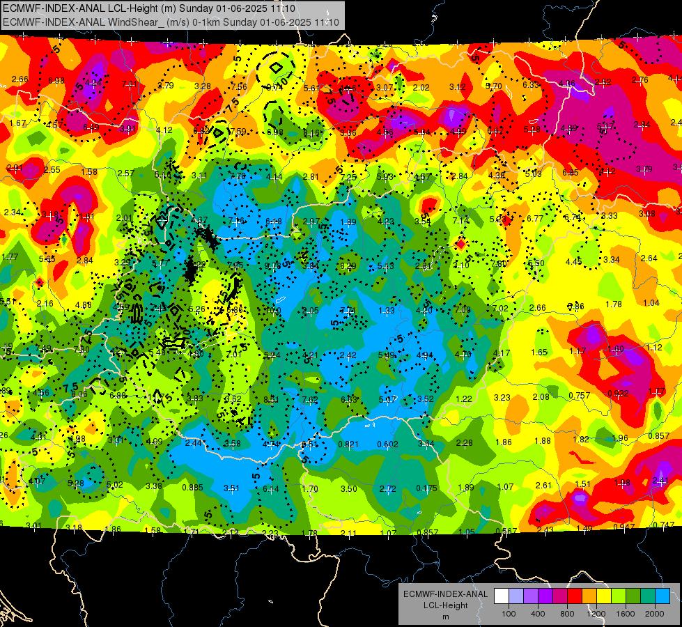Select the red legend swatch
This screenshot has width=682, height=627.
coord(575,596)
